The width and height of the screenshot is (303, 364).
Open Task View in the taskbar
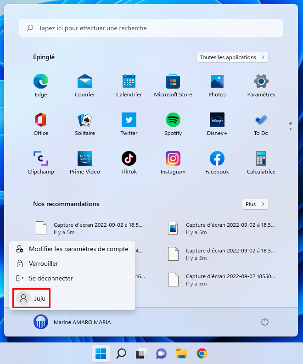point(141,353)
